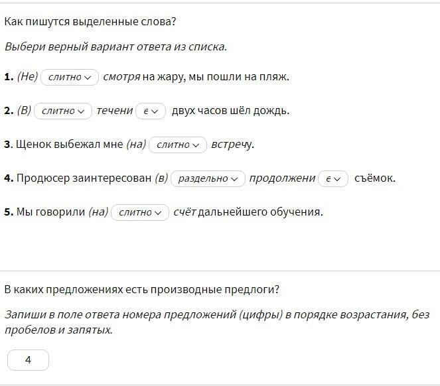Viewport: 440px width, 386px height.
Task: Open the 'раздельно' dropdown in sentence 4
Action: pos(208,178)
